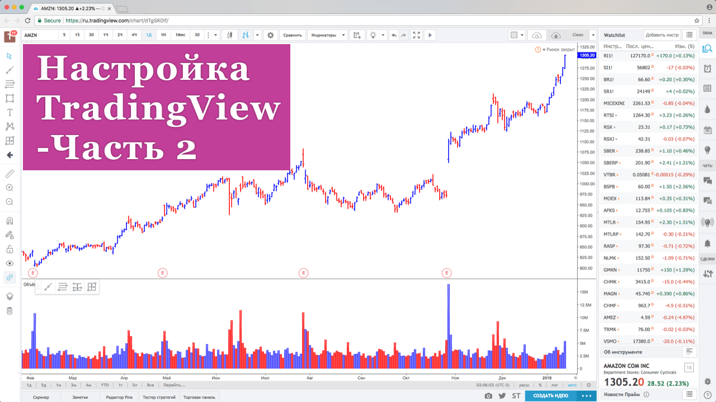Open hotlists flame sidebar icon
The width and height of the screenshot is (716, 402).
pos(707,108)
